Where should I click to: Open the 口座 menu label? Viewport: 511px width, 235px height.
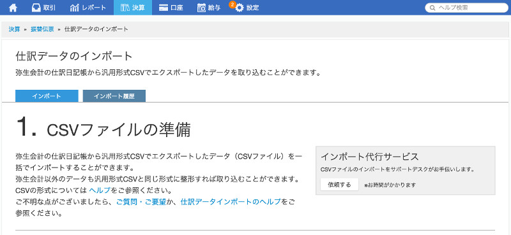[177, 8]
